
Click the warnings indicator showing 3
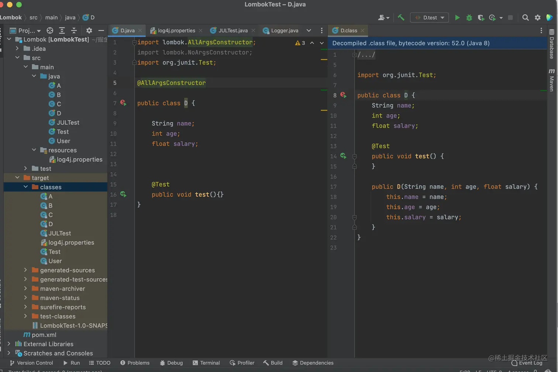[x=300, y=43]
